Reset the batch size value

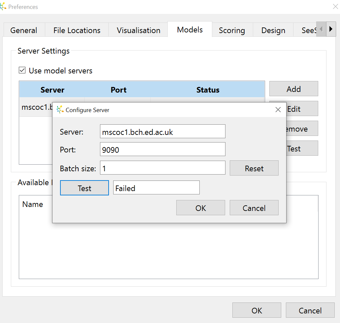coord(254,168)
